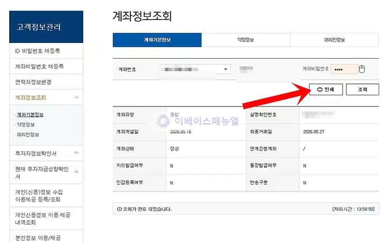Select 대리인정보 sidebar submenu link
Screen dimensions: 392x243
[28, 134]
